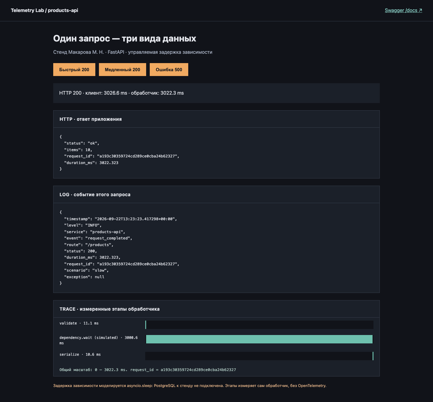Click the serialize · 10.6 ms label
The image size is (433, 402).
pyautogui.click(x=80, y=355)
